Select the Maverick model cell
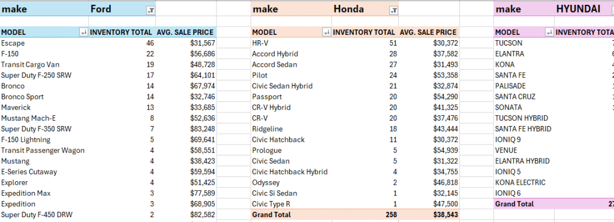 (x=44, y=107)
